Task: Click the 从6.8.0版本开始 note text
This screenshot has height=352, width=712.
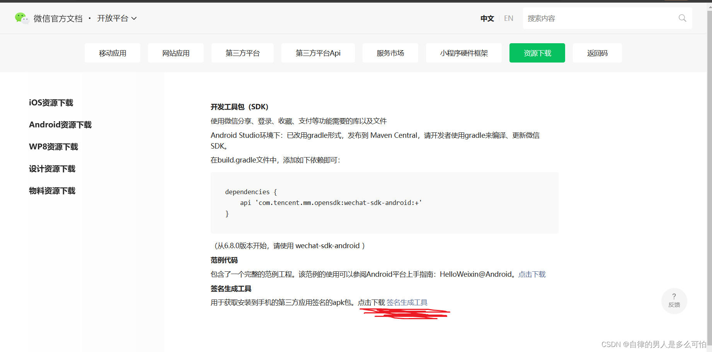Action: [290, 245]
